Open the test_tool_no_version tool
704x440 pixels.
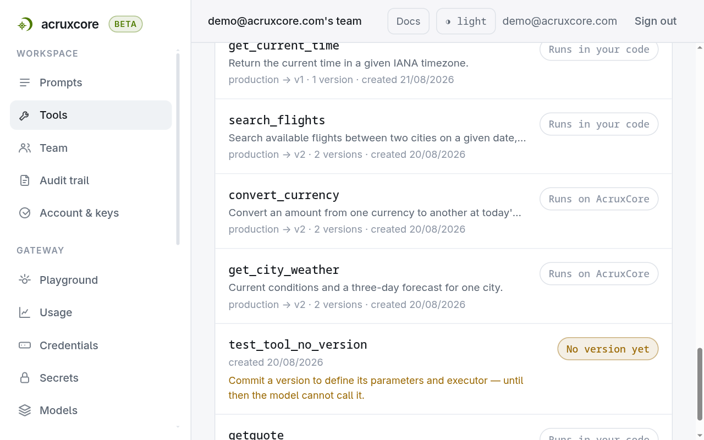tap(298, 345)
